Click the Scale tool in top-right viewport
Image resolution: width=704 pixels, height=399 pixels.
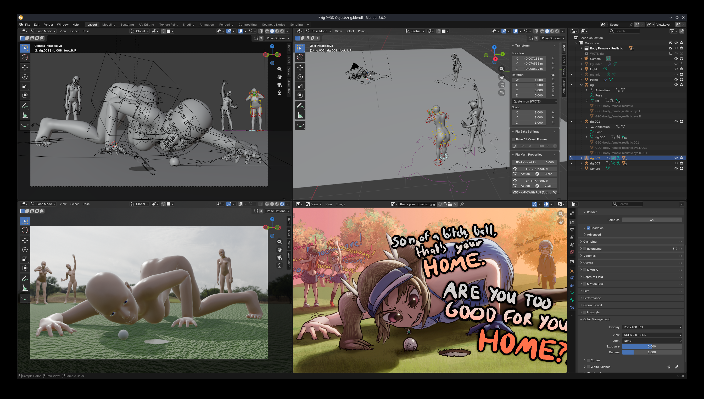pyautogui.click(x=300, y=86)
